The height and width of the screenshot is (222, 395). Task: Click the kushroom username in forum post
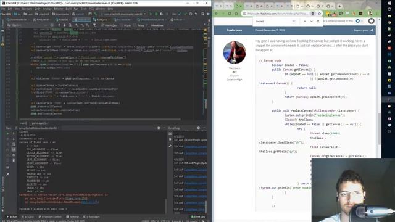235,30
